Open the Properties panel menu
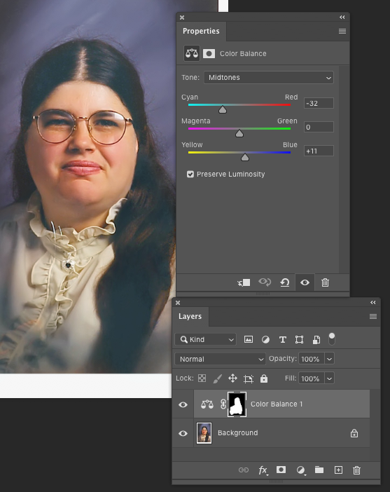This screenshot has height=492, width=390. coord(342,31)
